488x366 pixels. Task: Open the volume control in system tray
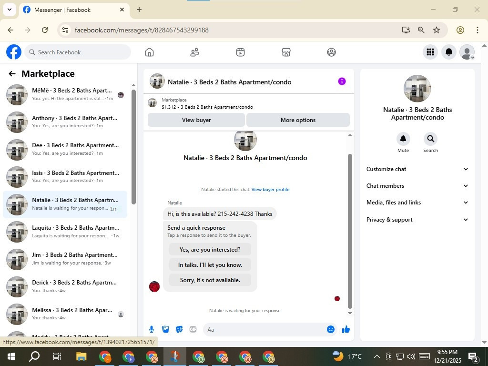(411, 356)
